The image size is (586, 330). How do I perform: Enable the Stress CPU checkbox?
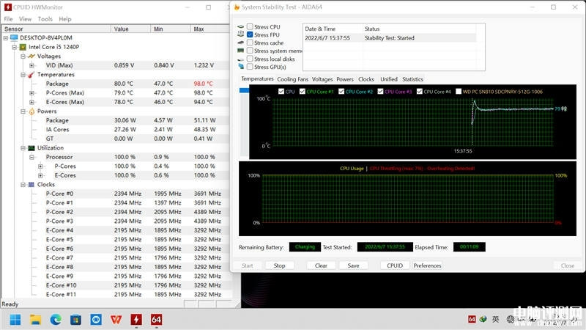(250, 26)
